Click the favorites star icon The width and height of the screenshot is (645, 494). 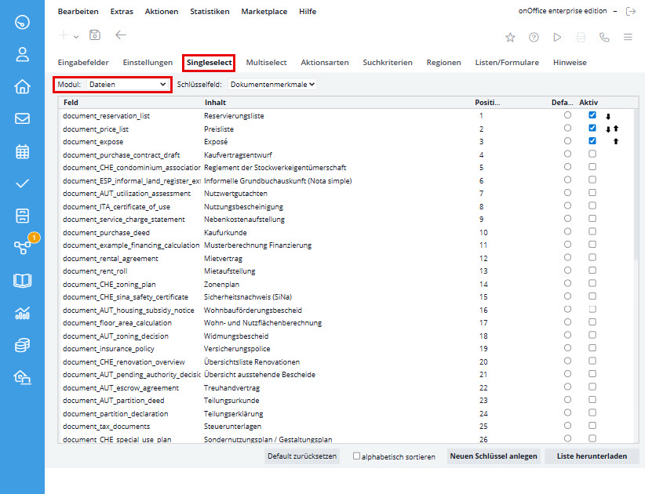point(510,37)
